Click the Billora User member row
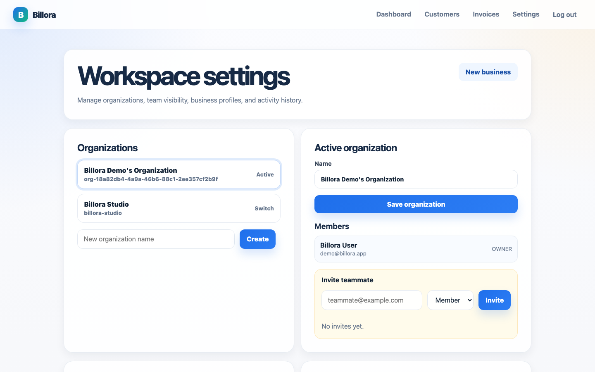Viewport: 595px width, 372px height. tap(416, 249)
